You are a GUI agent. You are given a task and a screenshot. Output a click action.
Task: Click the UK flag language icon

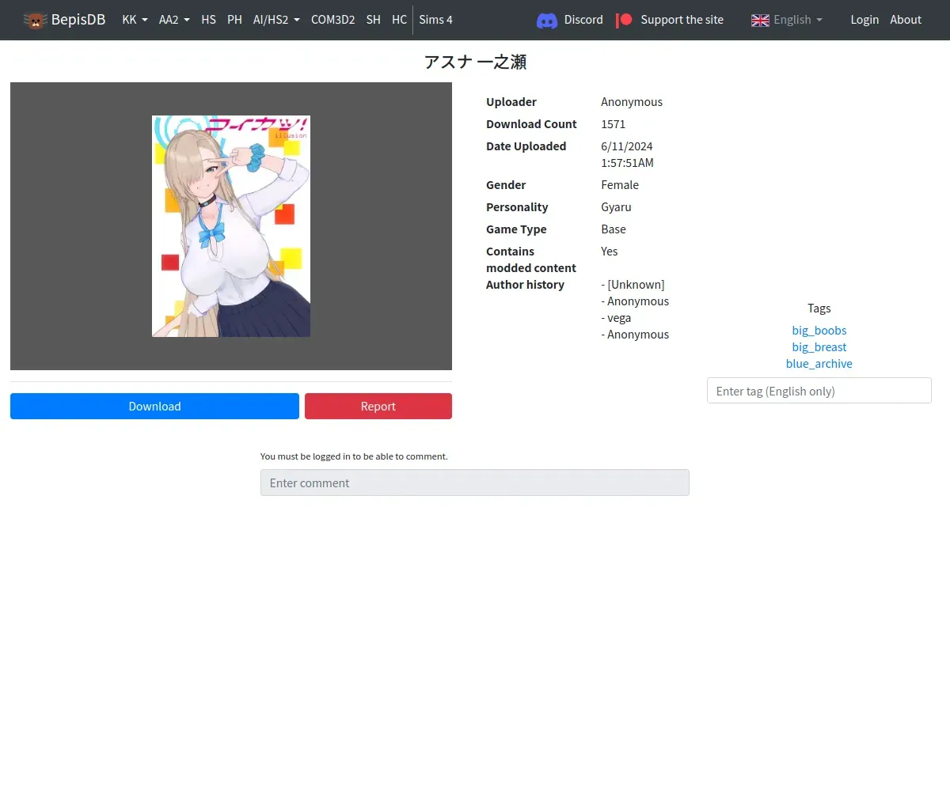(760, 20)
